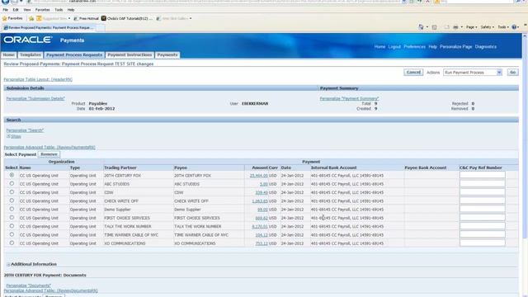Click the Cancel button
Image resolution: width=528 pixels, height=297 pixels.
point(413,73)
